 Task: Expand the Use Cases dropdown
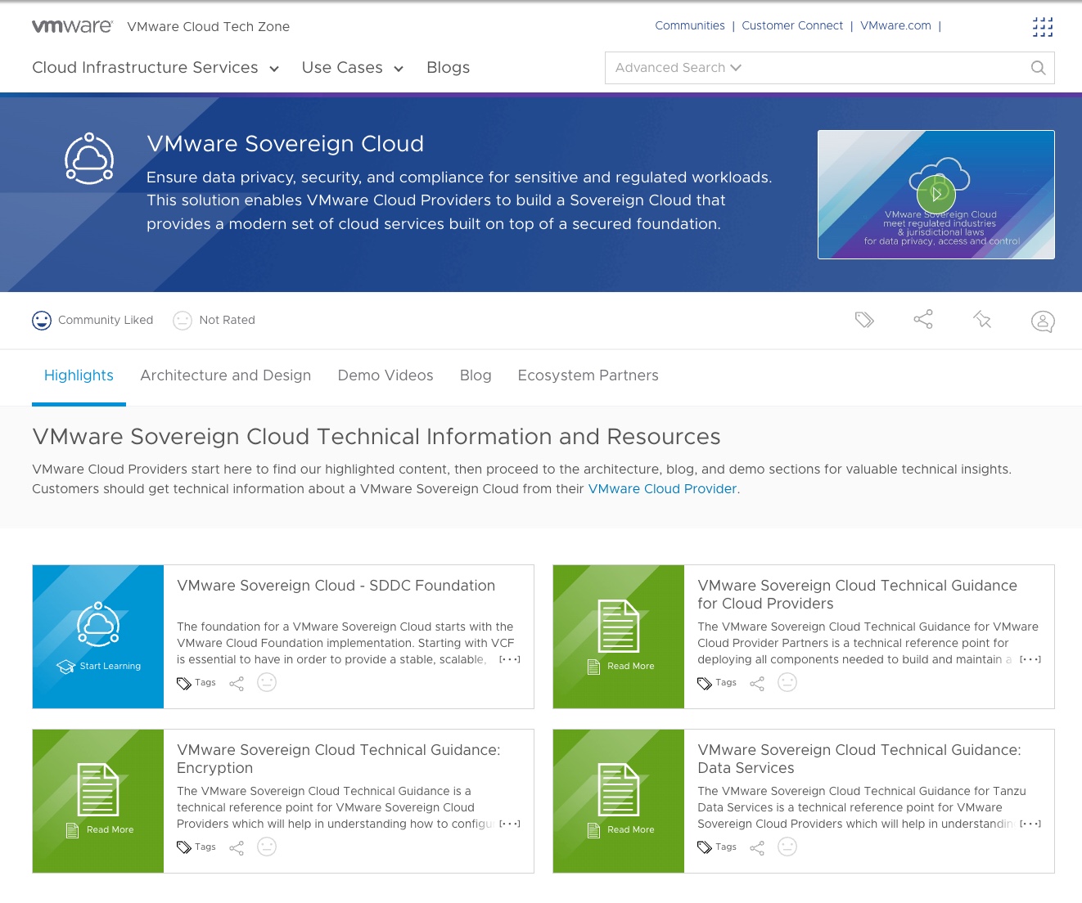tap(352, 68)
